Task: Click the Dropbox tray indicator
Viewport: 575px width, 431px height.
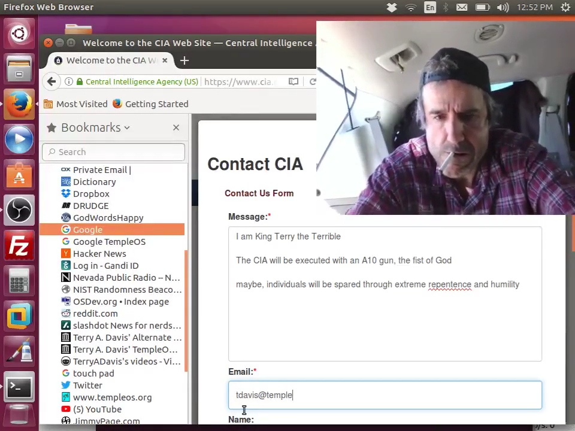Action: (392, 7)
